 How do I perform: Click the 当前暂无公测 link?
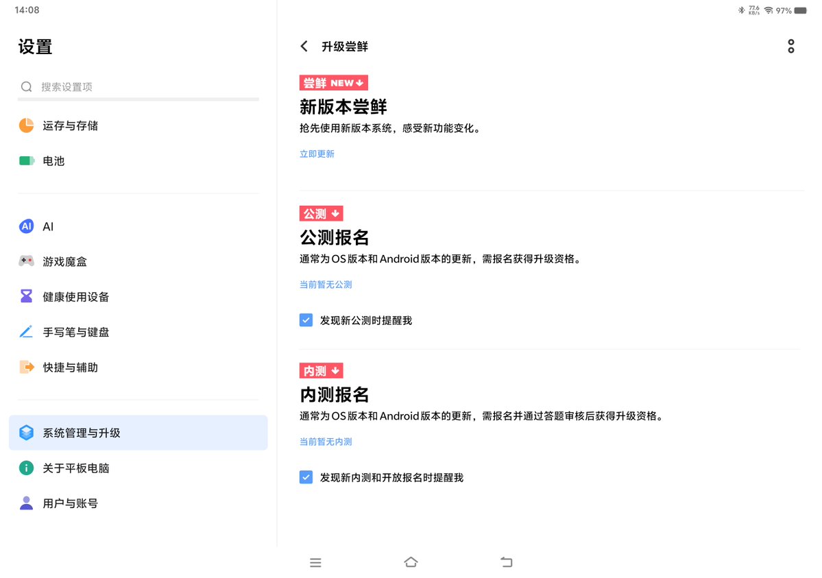coord(326,285)
